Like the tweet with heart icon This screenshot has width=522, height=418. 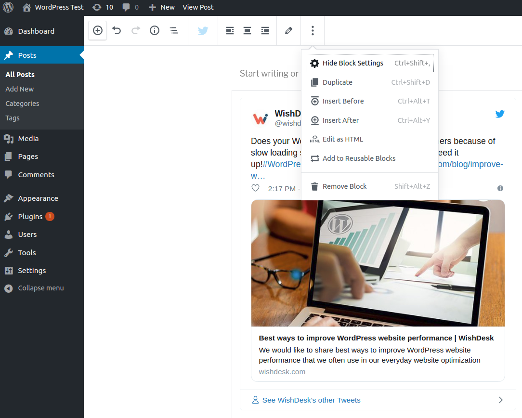(x=255, y=188)
